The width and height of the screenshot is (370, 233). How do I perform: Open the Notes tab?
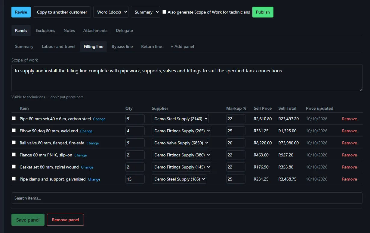pos(69,30)
